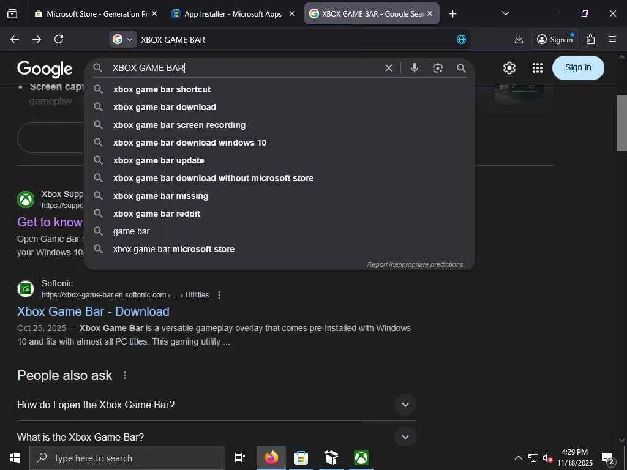
Task: Open the list all tabs dropdown
Action: pyautogui.click(x=505, y=13)
